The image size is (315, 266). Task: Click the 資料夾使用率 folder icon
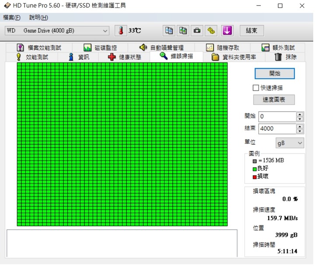click(215, 57)
